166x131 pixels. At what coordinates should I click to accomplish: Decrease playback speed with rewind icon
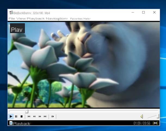[x=34, y=117]
